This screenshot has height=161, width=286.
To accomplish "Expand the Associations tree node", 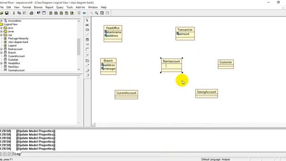I will point(1,21).
